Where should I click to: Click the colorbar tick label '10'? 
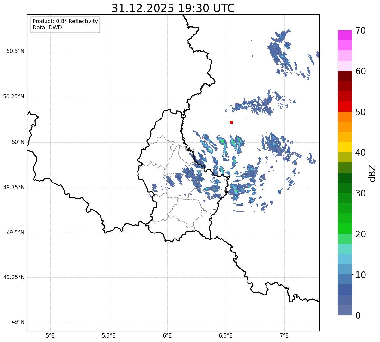click(360, 275)
